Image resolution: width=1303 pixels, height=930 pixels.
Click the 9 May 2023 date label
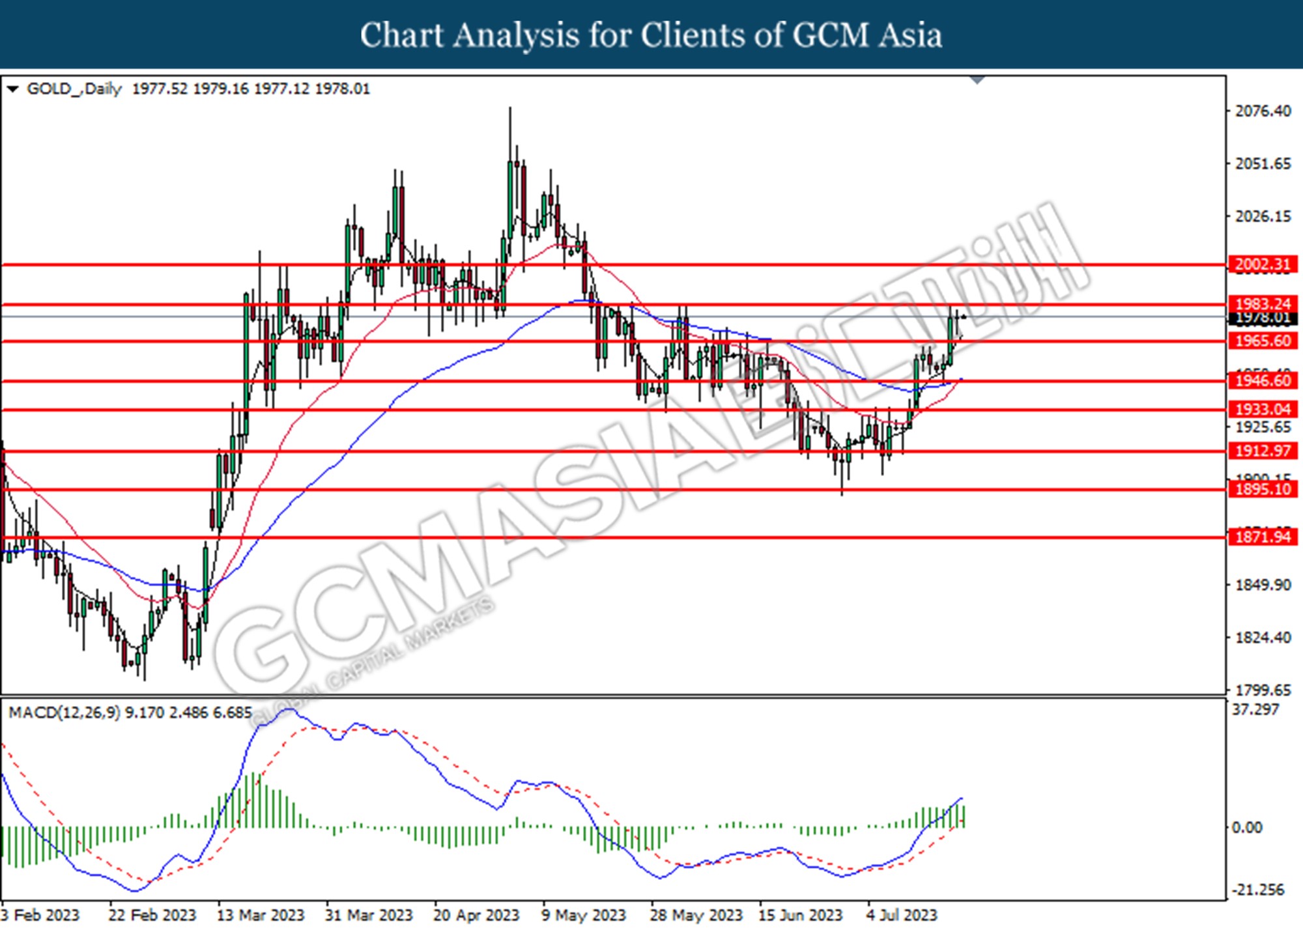click(x=584, y=915)
